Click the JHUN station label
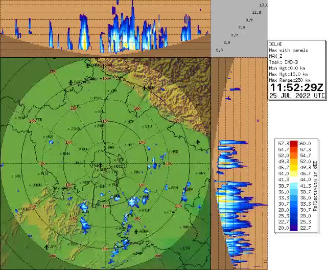This screenshot has height=270, width=327. pyautogui.click(x=37, y=185)
